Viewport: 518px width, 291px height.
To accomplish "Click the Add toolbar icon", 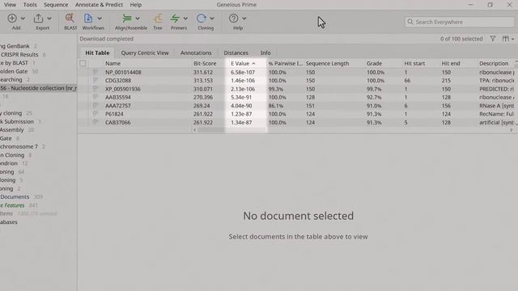I will pyautogui.click(x=12, y=19).
